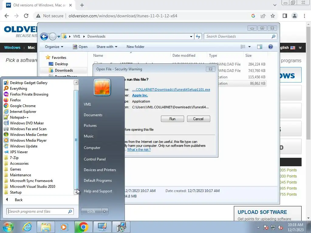Click Cancel in the security warning
311x233 pixels.
coord(198,119)
